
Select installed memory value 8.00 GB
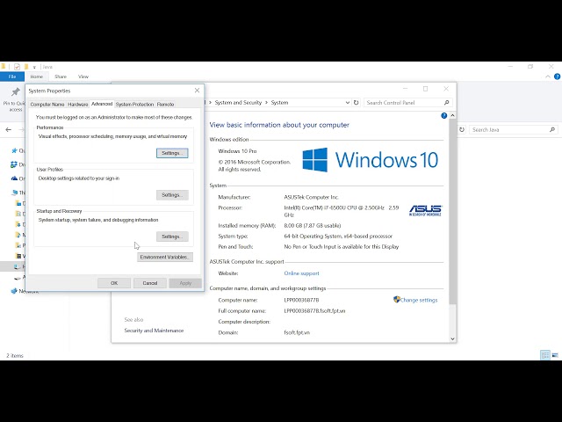tap(313, 226)
